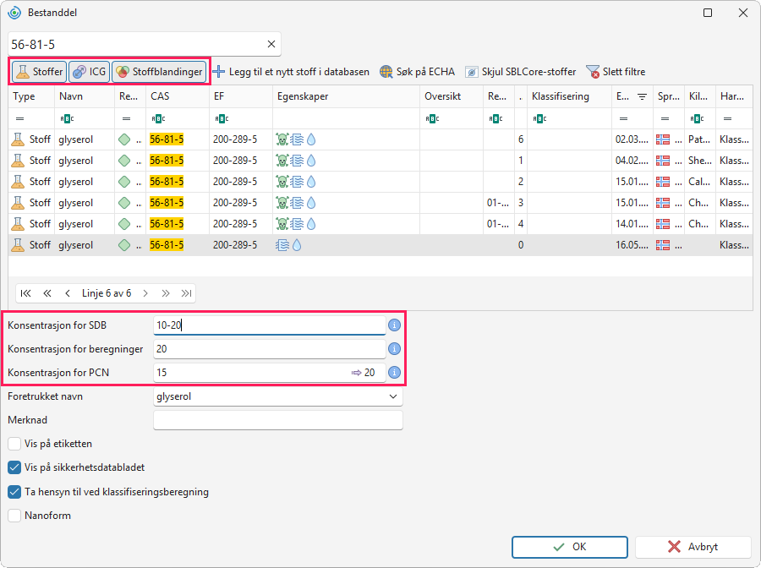Click the Avbryt button
This screenshot has height=568, width=761.
pos(693,547)
